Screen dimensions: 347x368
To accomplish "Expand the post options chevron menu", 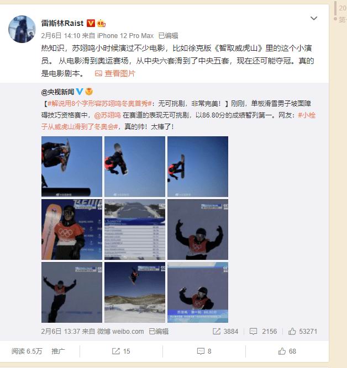I will (314, 18).
